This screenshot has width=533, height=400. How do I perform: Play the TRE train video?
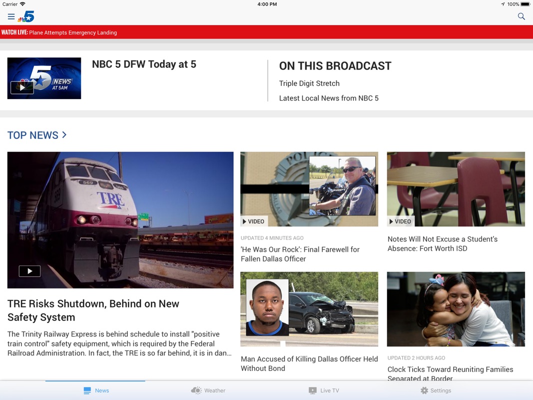click(x=29, y=271)
